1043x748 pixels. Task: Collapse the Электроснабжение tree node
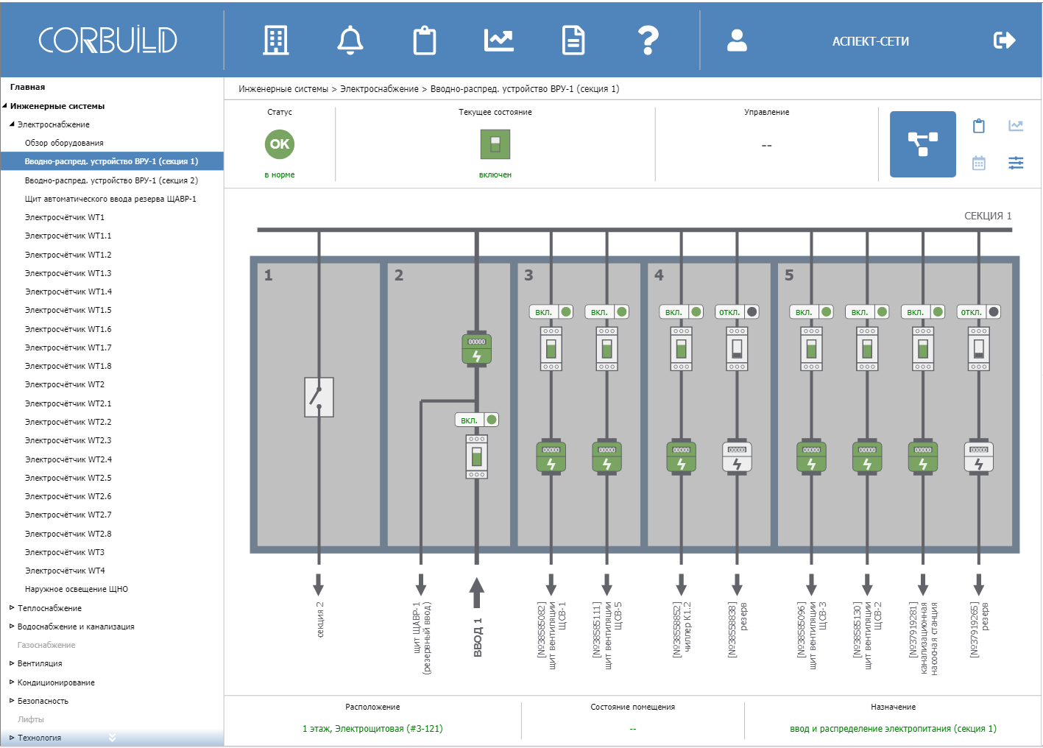coord(12,124)
